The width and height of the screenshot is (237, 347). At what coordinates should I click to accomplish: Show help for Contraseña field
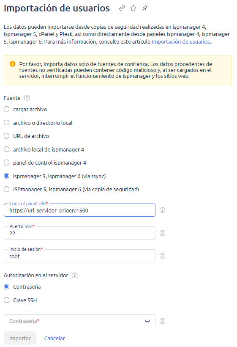(x=162, y=321)
